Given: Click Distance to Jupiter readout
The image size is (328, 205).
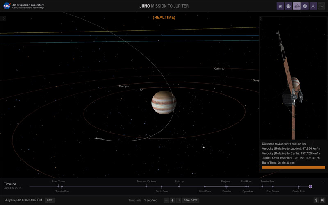Looking at the screenshot, I should pyautogui.click(x=284, y=144).
